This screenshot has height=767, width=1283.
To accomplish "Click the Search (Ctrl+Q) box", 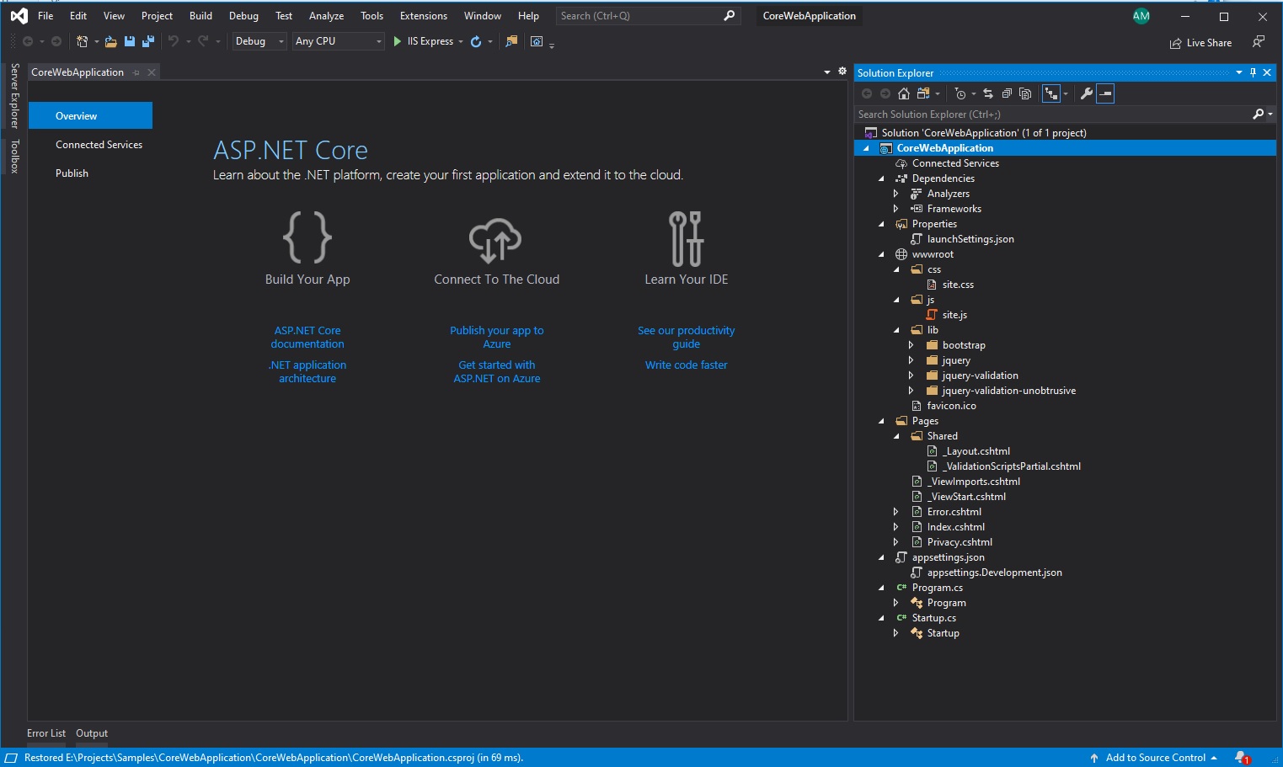I will pos(648,16).
